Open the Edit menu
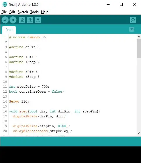Viewport: 141px width, 163px height. click(12, 12)
